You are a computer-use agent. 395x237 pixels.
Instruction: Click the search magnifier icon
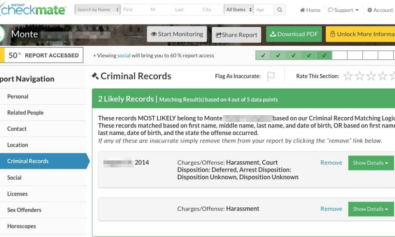(x=280, y=9)
